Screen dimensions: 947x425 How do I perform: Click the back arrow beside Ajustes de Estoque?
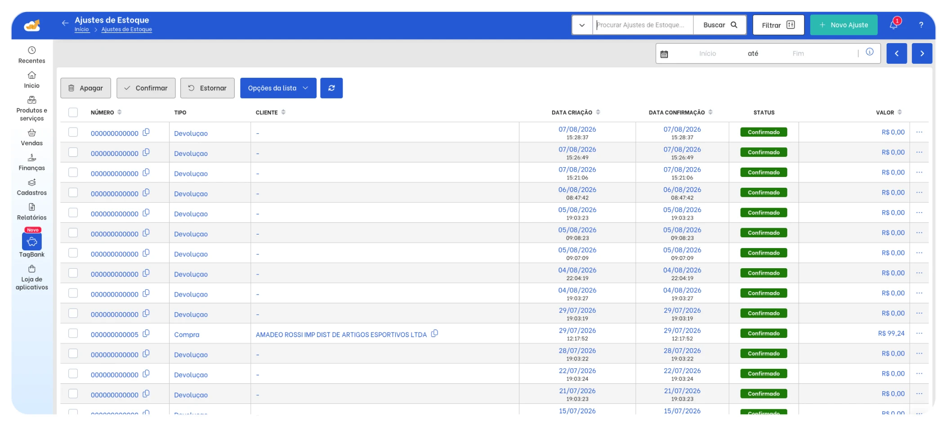[65, 23]
